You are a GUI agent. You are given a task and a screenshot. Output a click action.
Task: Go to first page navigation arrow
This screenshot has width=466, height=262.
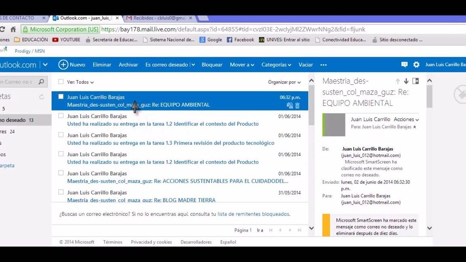point(271,230)
